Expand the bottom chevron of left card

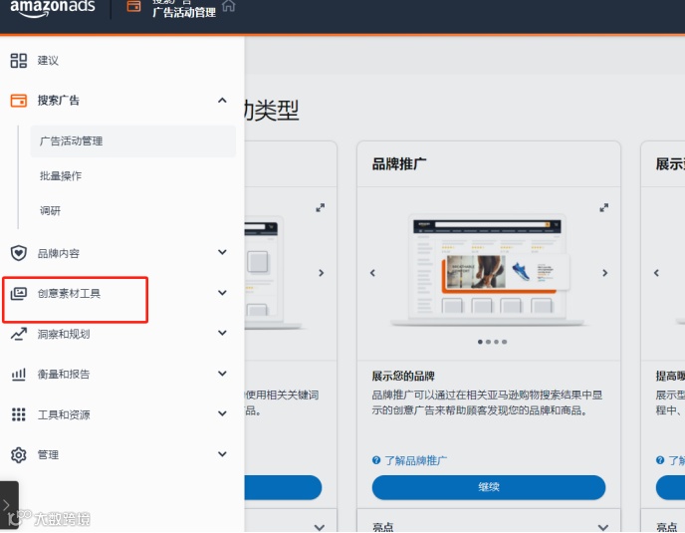[x=320, y=527]
